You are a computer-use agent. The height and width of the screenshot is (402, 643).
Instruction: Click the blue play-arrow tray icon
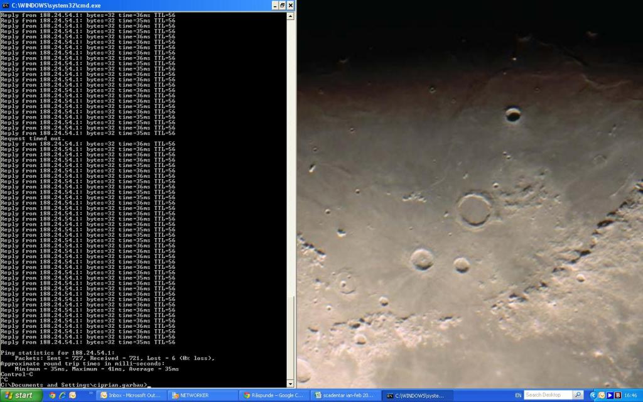610,395
